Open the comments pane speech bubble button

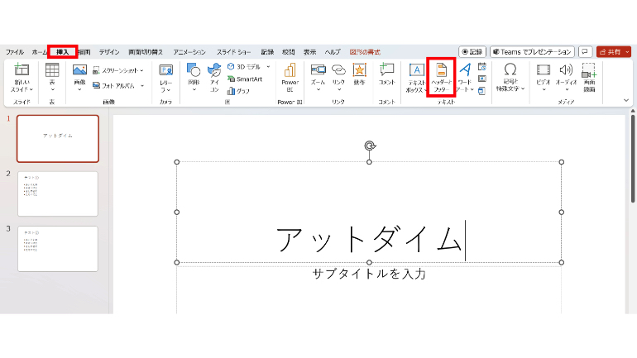tap(585, 52)
